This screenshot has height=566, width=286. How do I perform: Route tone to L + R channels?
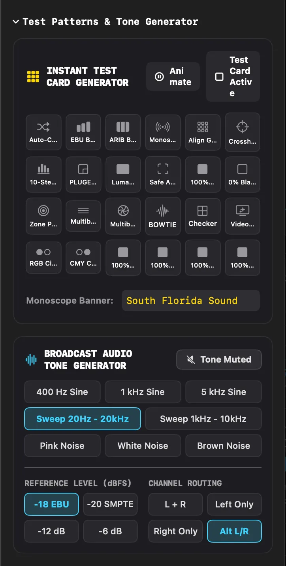(x=175, y=504)
